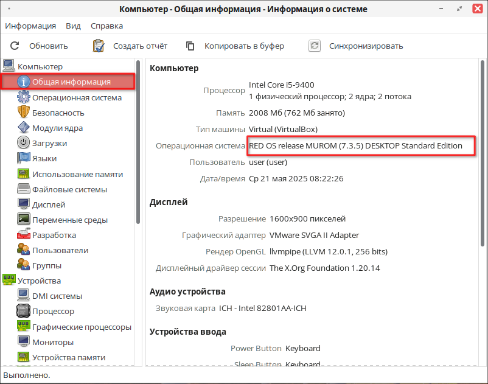The width and height of the screenshot is (488, 384).
Task: Click the computer icon of DMI системы
Action: coord(23,295)
